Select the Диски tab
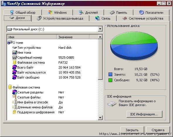173x137 pixels. [17, 18]
